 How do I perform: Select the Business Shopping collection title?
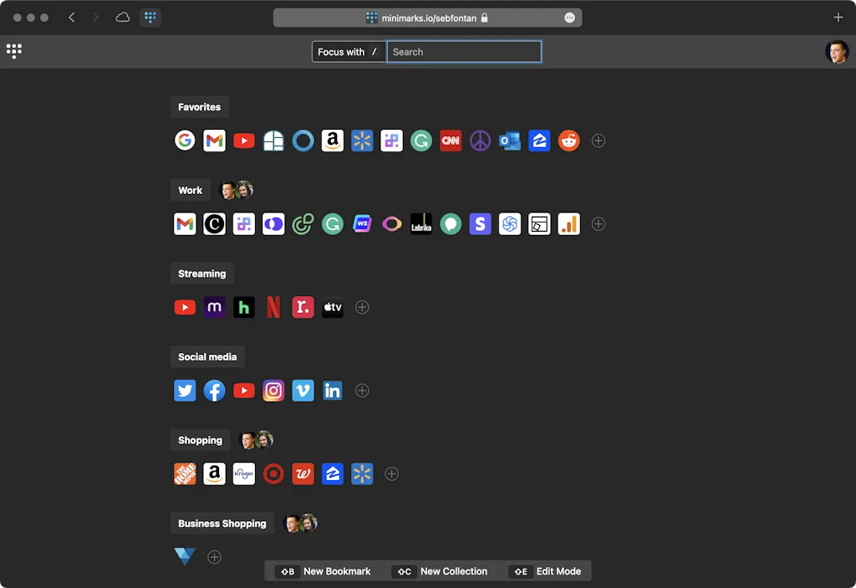click(x=222, y=524)
